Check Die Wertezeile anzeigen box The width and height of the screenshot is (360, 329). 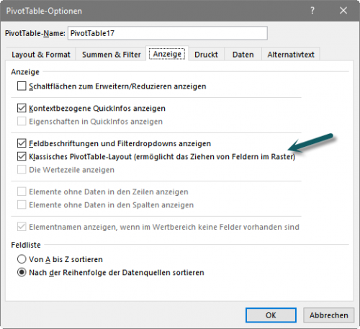pyautogui.click(x=22, y=170)
